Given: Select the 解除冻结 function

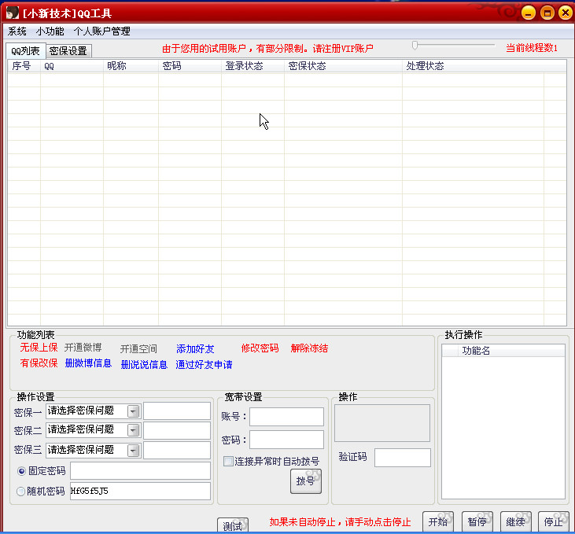Looking at the screenshot, I should (309, 348).
